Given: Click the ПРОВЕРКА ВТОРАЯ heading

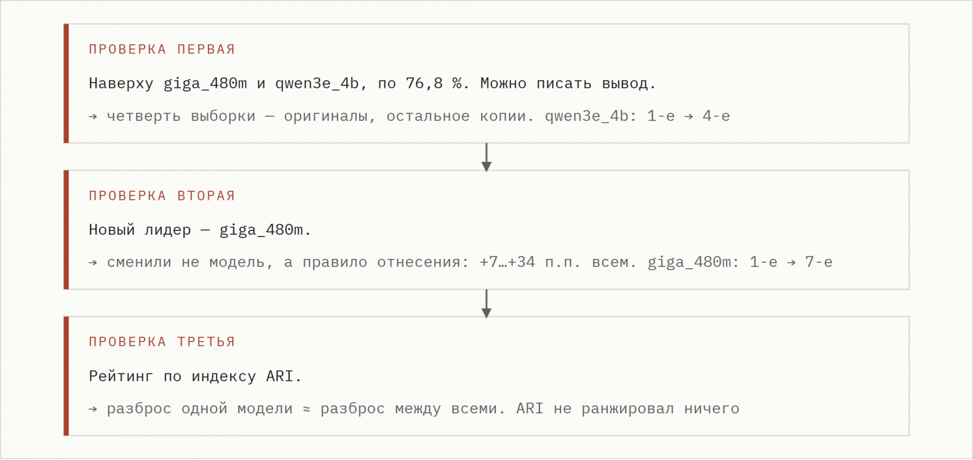Looking at the screenshot, I should (x=162, y=196).
